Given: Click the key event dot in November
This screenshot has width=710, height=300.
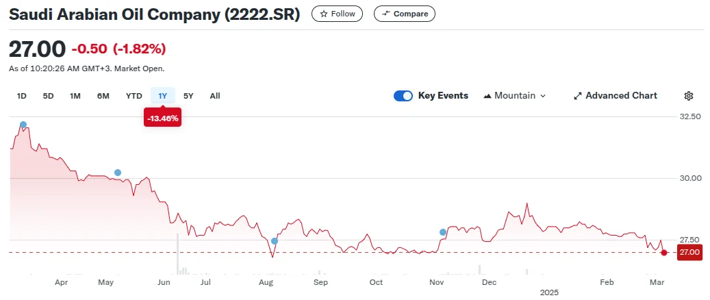Looking at the screenshot, I should pyautogui.click(x=443, y=232).
